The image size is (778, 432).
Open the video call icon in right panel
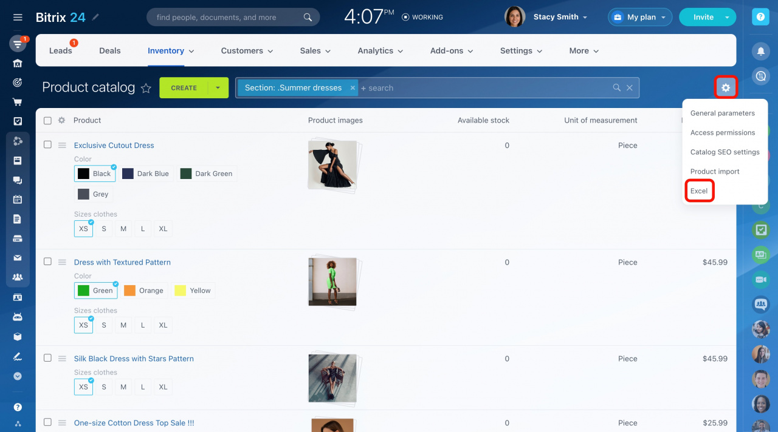pos(760,279)
